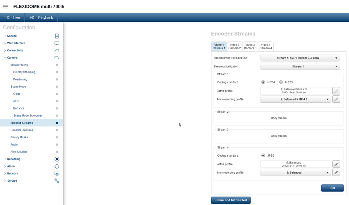Screen dimensions: 349x205
Task: Click the status dot beside Installer Menu
Action: click(x=57, y=65)
